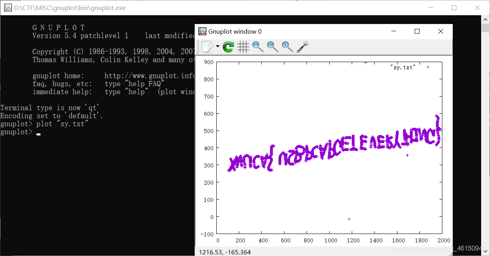Click the gnuplot.exe console title bar icon

tap(8, 8)
